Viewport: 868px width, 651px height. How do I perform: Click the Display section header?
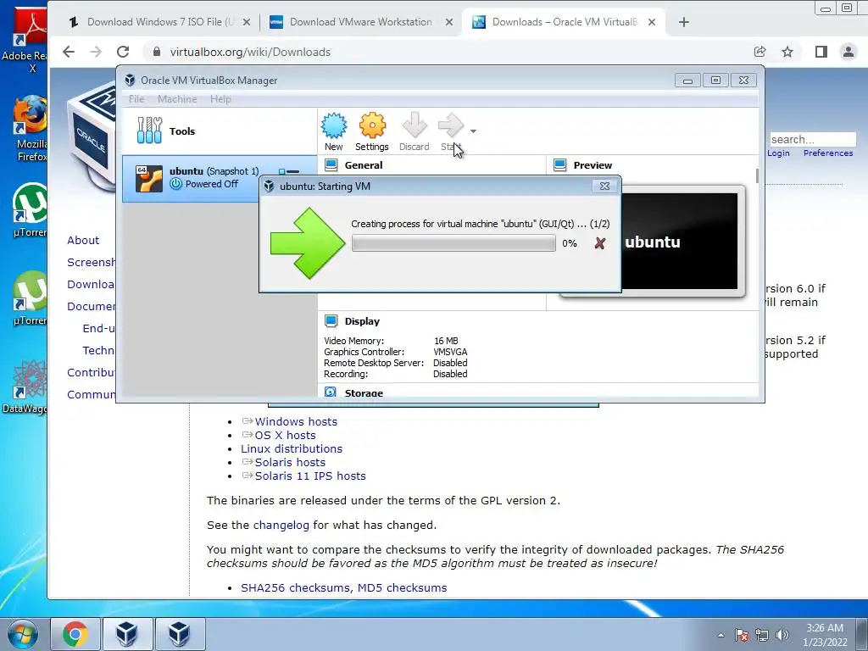click(x=362, y=321)
